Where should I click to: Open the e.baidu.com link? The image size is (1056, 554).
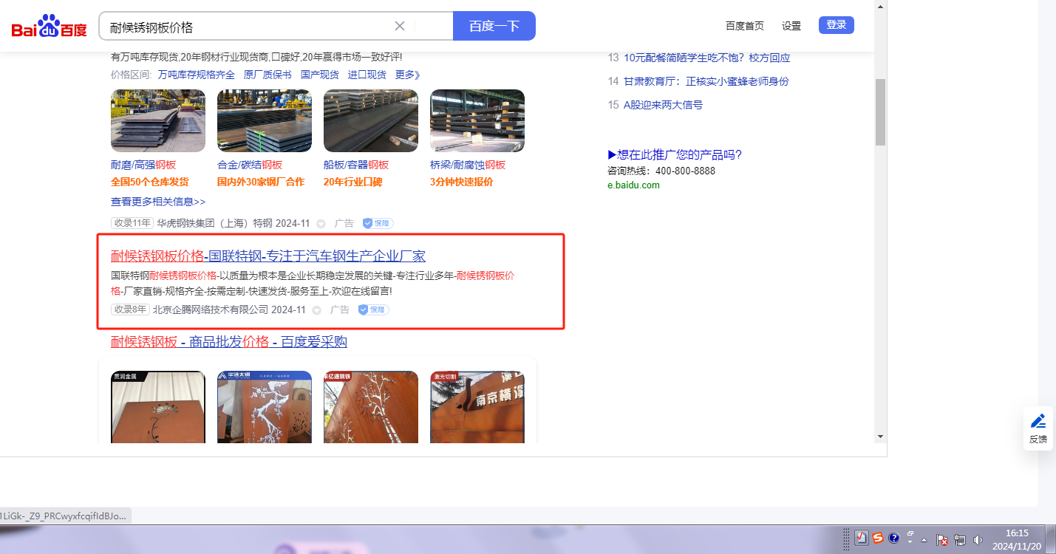point(633,185)
